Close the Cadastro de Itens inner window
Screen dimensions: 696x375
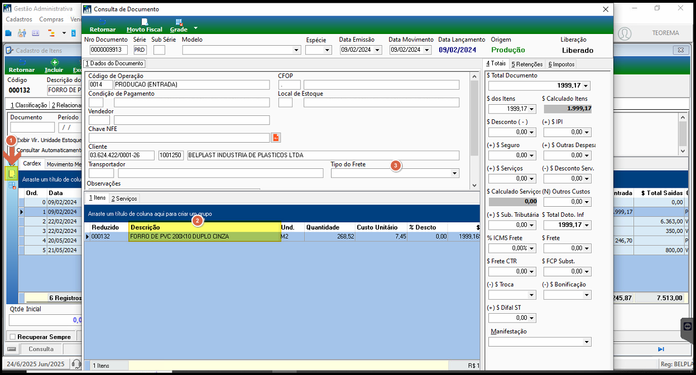(681, 50)
